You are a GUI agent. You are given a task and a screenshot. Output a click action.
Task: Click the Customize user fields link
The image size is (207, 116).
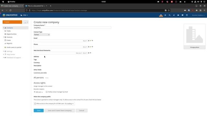[x=40, y=73]
